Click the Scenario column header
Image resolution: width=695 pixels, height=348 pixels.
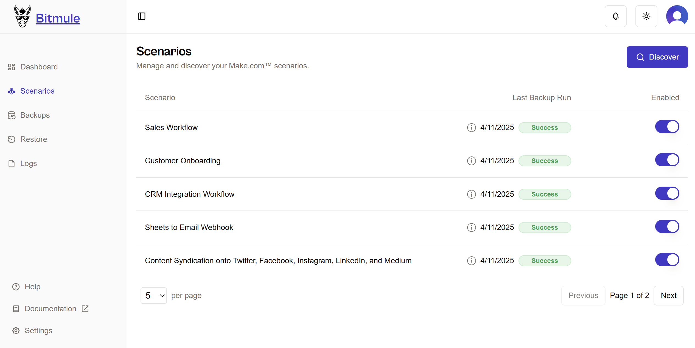[160, 98]
